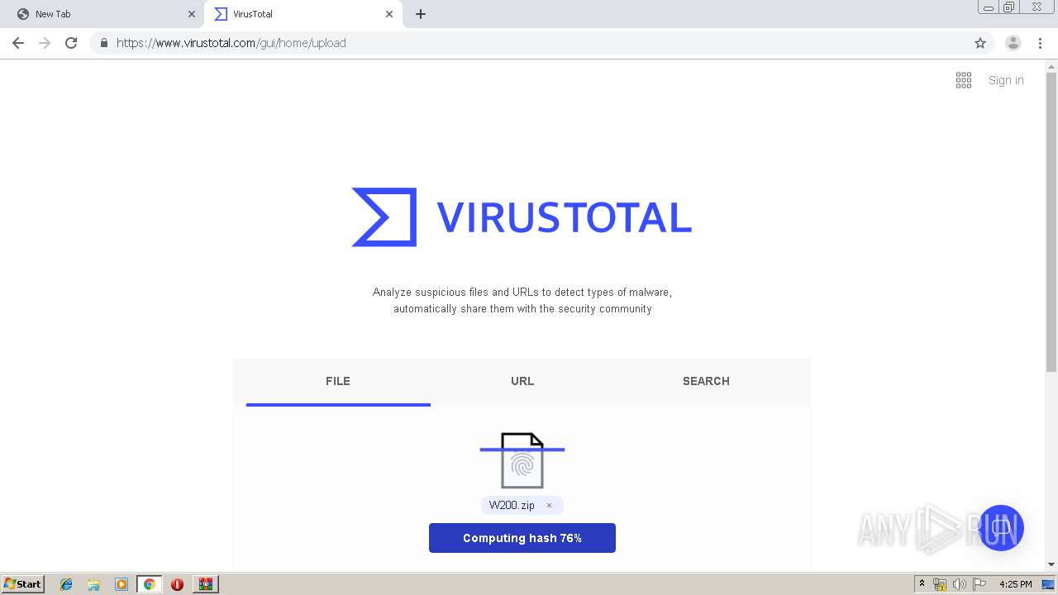
Task: Select the VirusTotal browser tab
Action: click(303, 14)
